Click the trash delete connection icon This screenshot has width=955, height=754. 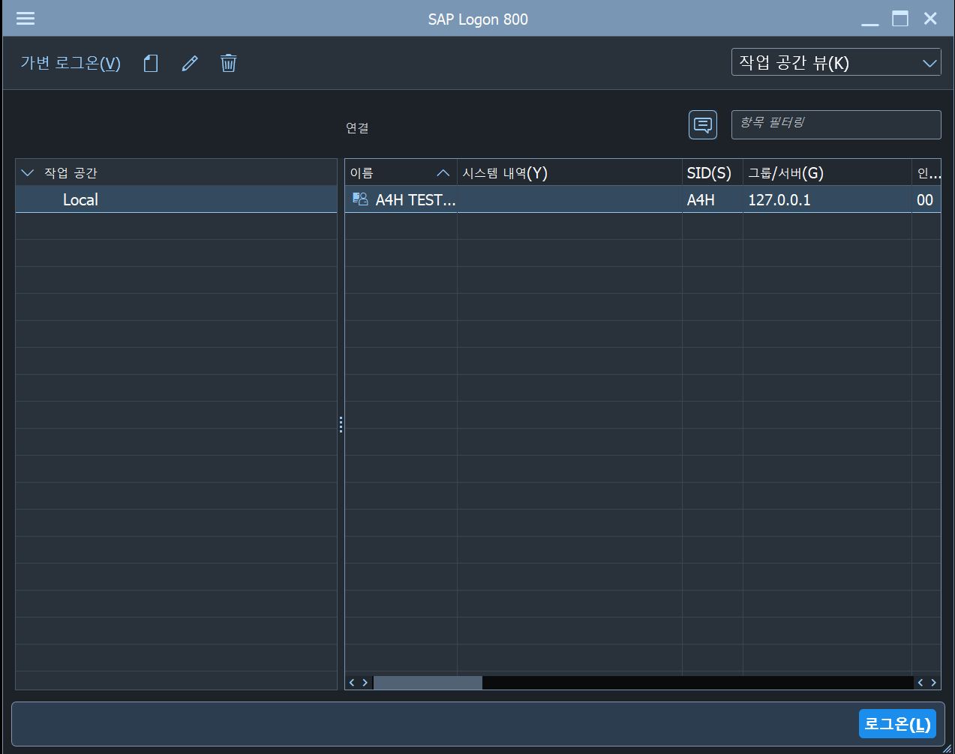(229, 64)
